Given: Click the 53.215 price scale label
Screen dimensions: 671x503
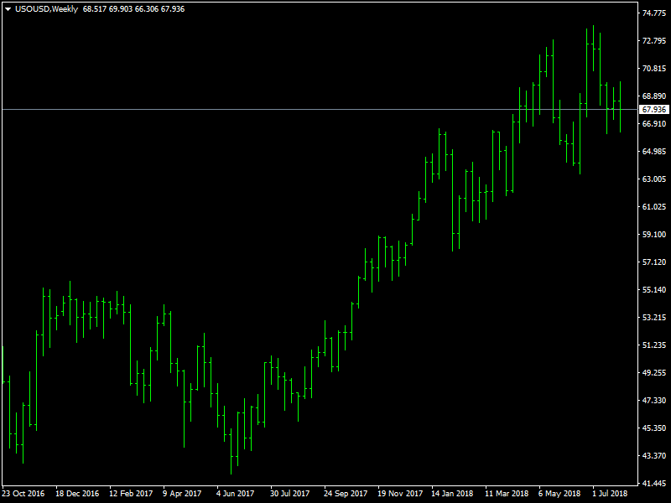Looking at the screenshot, I should (x=654, y=318).
